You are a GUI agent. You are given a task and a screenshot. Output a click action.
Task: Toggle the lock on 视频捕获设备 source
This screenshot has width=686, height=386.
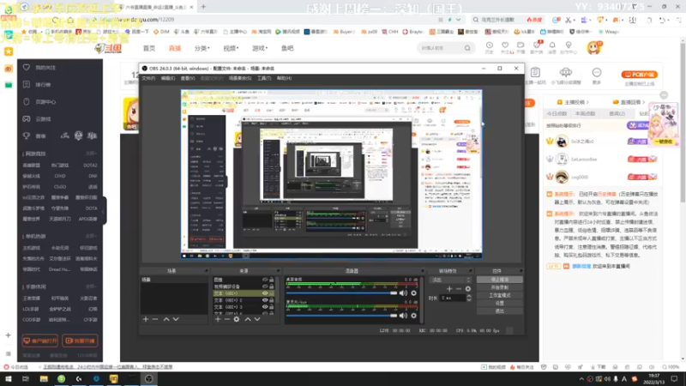(x=271, y=286)
